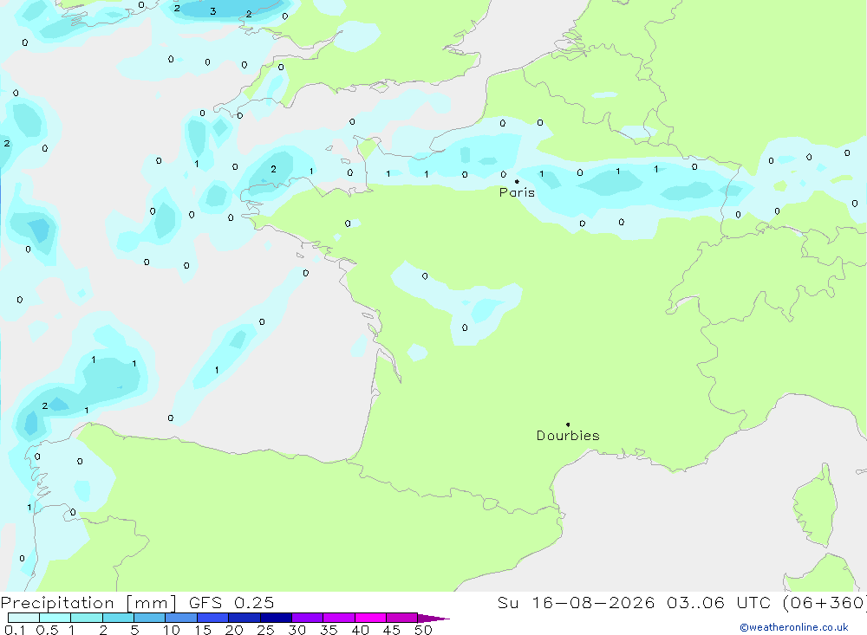This screenshot has height=635, width=867.
Task: Click the '40' legend scale label
Action: tap(360, 630)
